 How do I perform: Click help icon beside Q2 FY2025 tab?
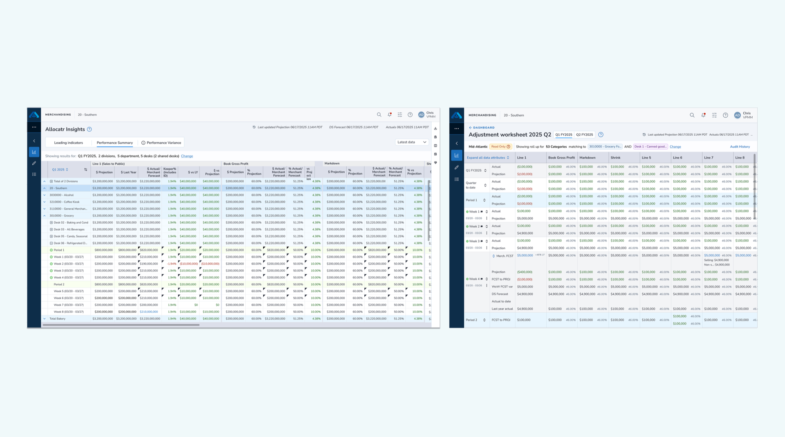tap(601, 134)
